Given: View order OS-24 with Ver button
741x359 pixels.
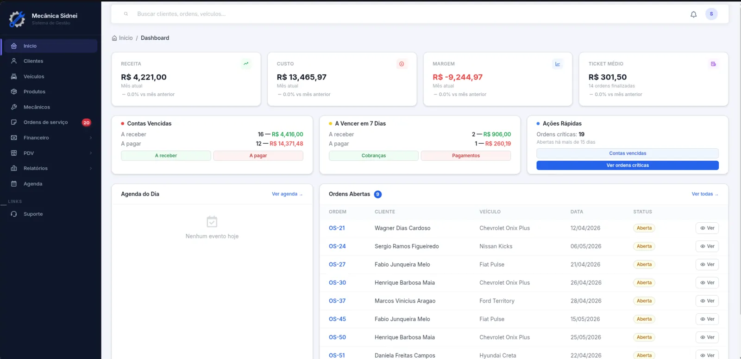Looking at the screenshot, I should coord(707,246).
